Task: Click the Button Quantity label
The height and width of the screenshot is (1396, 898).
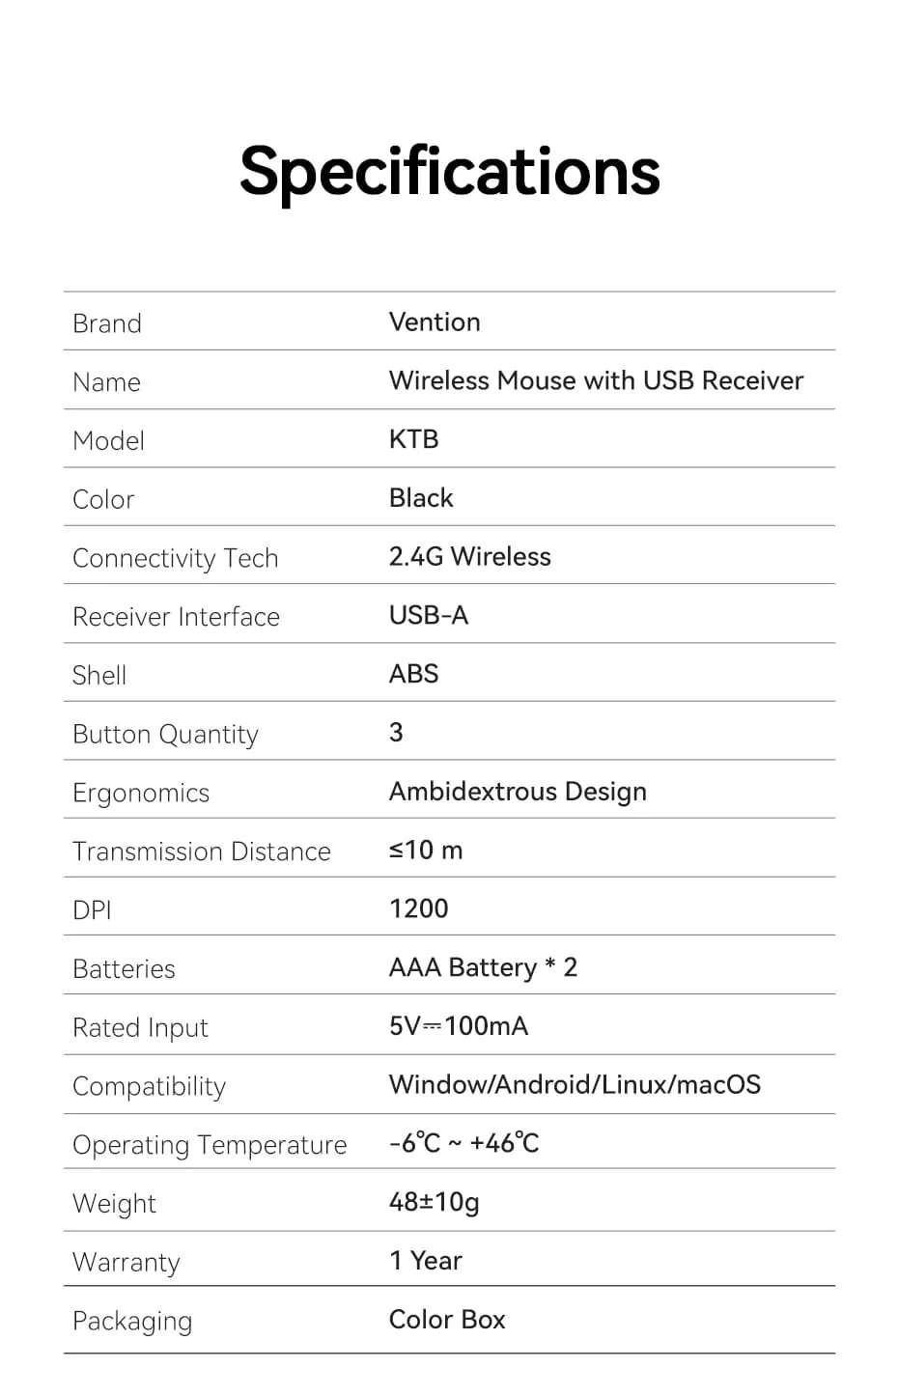Action: tap(165, 735)
